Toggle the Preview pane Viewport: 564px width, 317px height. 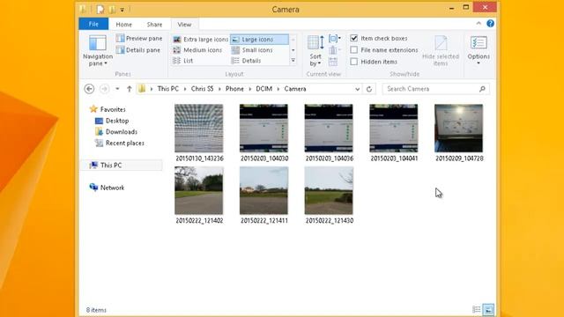(139, 38)
